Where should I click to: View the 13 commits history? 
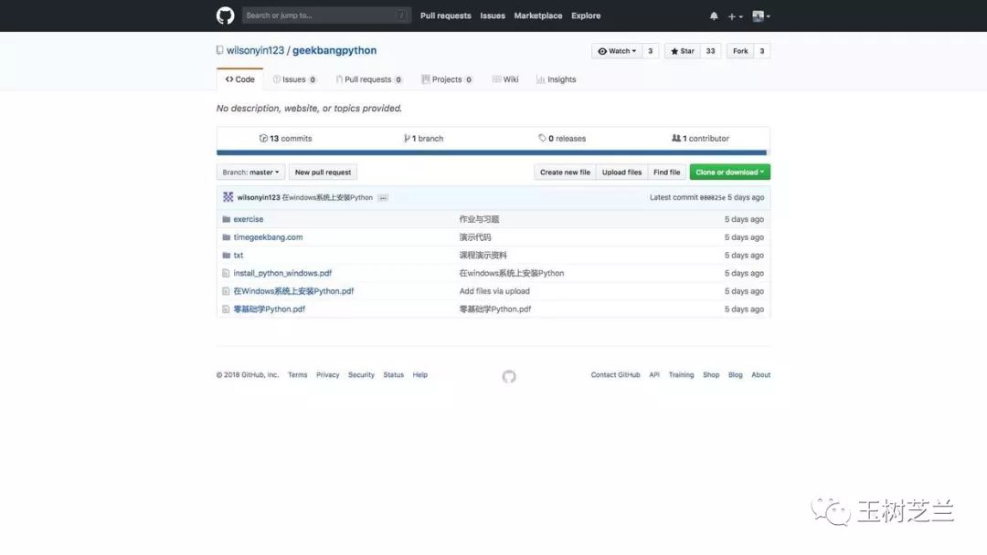(285, 138)
